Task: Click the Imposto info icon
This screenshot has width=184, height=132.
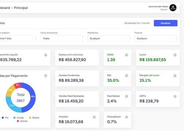Action: click(x=94, y=117)
